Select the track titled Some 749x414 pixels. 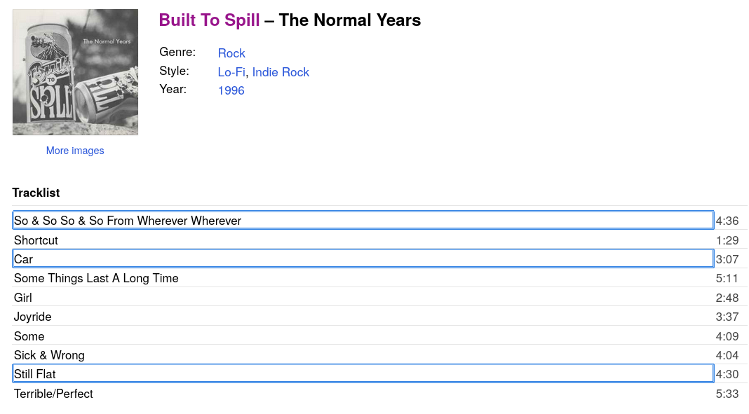click(29, 336)
